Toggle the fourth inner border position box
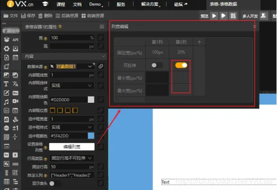Screen dimensions: 277x190 [75, 111]
